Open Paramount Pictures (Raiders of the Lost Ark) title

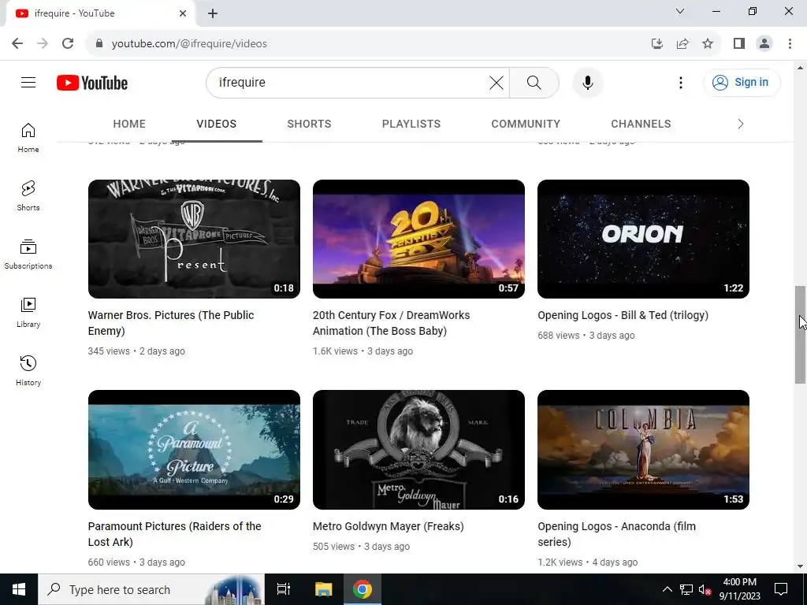tap(174, 533)
